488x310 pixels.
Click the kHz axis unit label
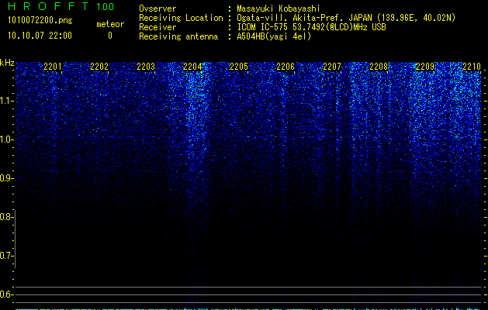tap(7, 63)
